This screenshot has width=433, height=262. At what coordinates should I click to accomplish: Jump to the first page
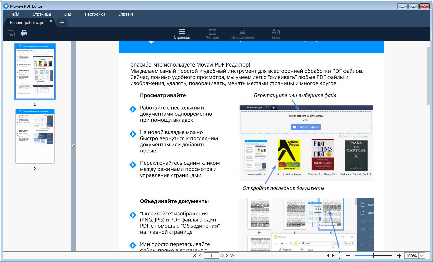pyautogui.click(x=194, y=256)
